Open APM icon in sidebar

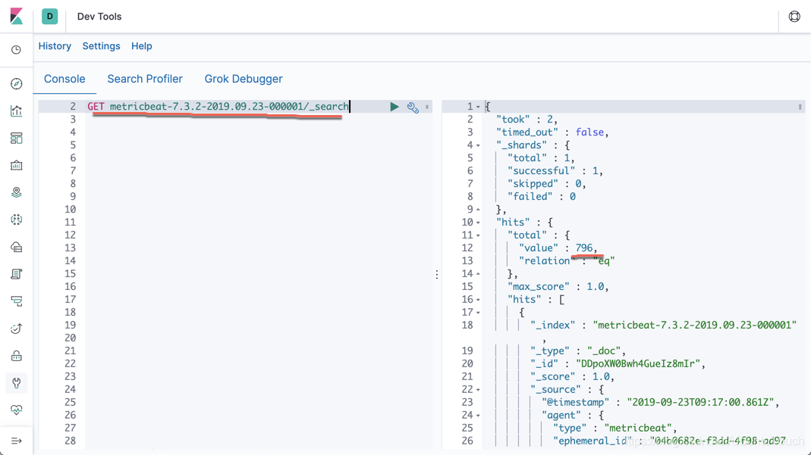tap(17, 301)
